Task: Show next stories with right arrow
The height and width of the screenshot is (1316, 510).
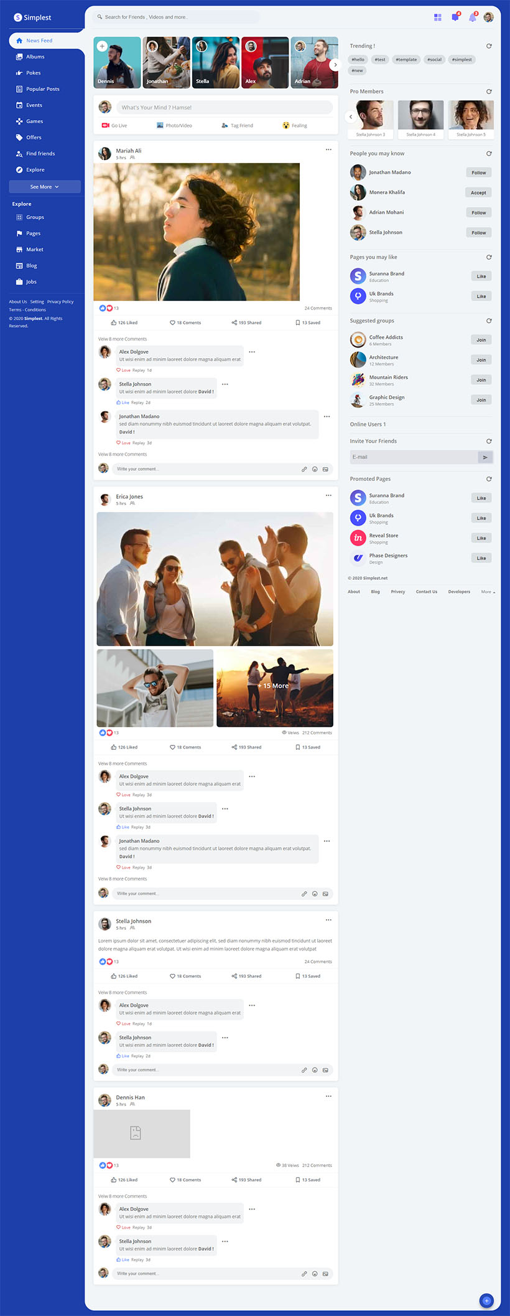Action: [x=335, y=64]
